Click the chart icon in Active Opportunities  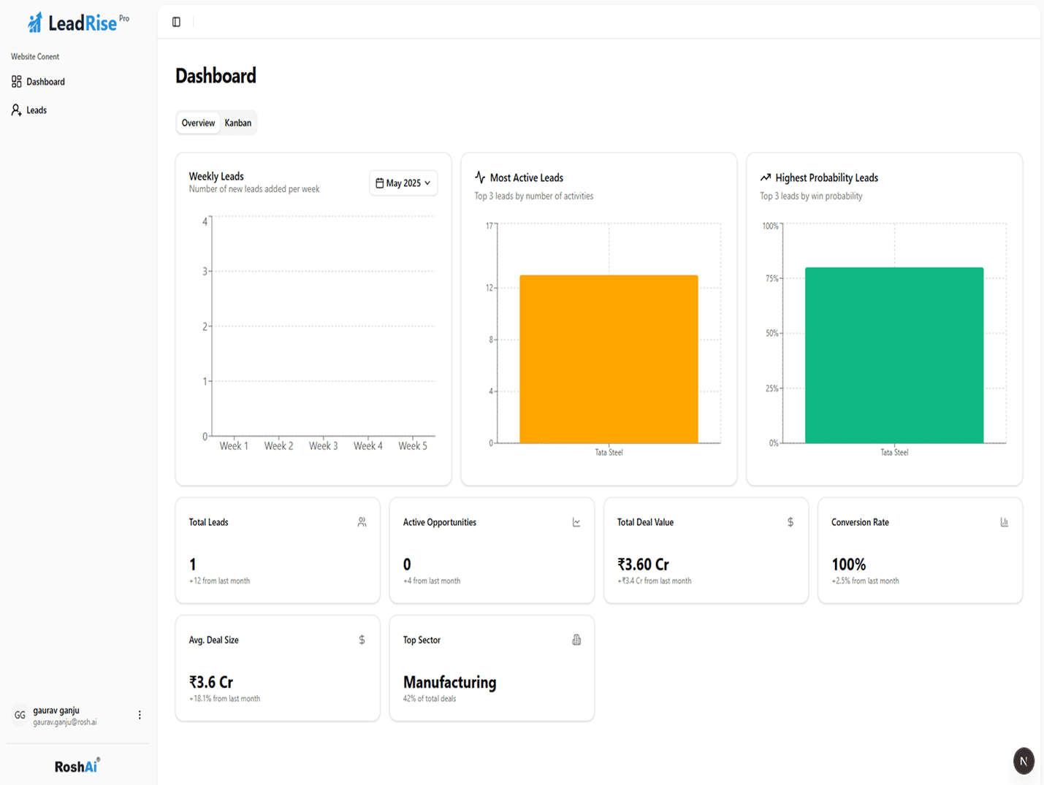click(576, 522)
